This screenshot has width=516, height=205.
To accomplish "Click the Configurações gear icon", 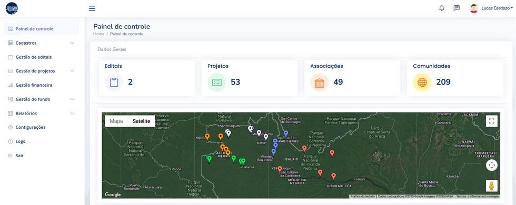I will tap(10, 127).
